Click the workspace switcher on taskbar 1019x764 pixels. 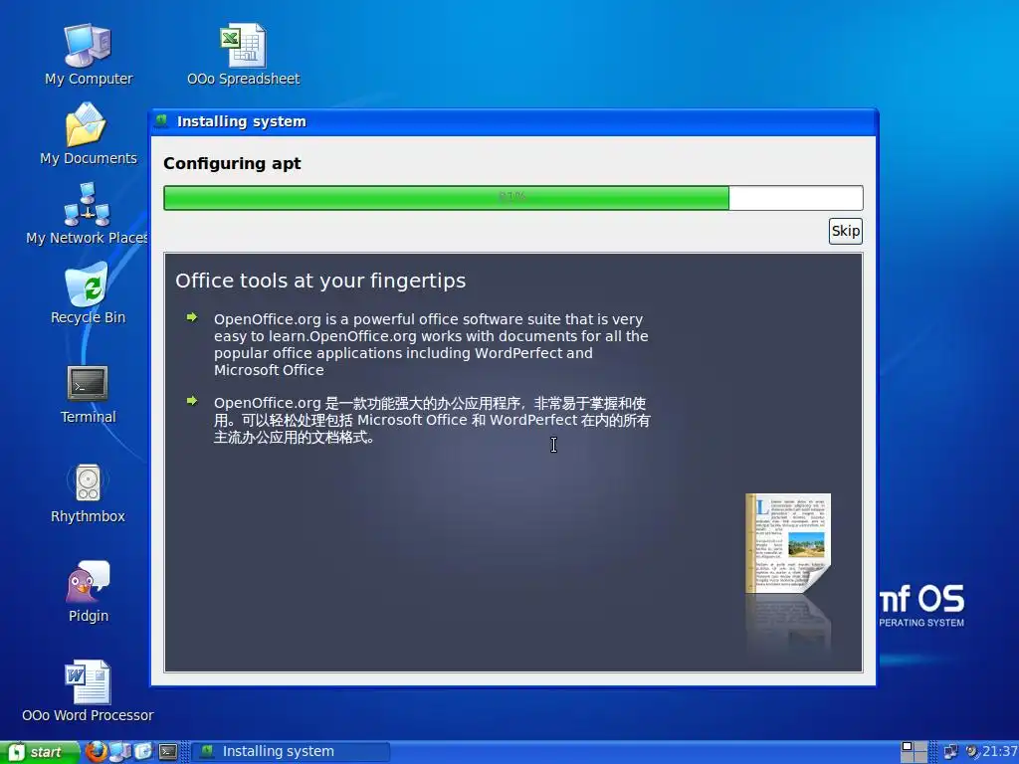click(914, 752)
